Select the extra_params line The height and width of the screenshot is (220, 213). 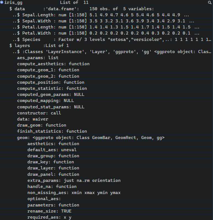point(74,180)
